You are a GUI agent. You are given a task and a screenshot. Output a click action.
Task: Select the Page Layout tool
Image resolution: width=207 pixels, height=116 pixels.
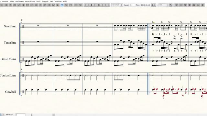(x=71, y=5)
